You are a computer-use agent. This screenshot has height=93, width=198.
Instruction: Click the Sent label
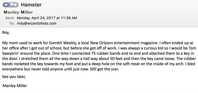10,18
